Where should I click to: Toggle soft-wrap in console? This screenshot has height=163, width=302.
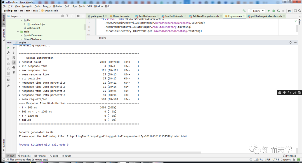pos(14,58)
